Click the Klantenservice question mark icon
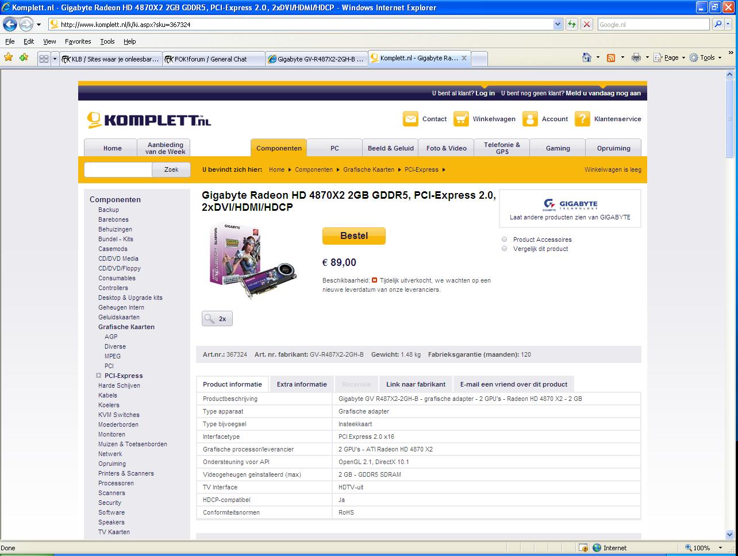This screenshot has height=556, width=738. tap(582, 119)
